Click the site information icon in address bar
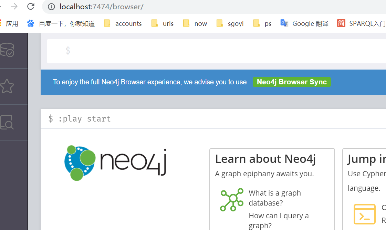This screenshot has width=386, height=230. 51,7
